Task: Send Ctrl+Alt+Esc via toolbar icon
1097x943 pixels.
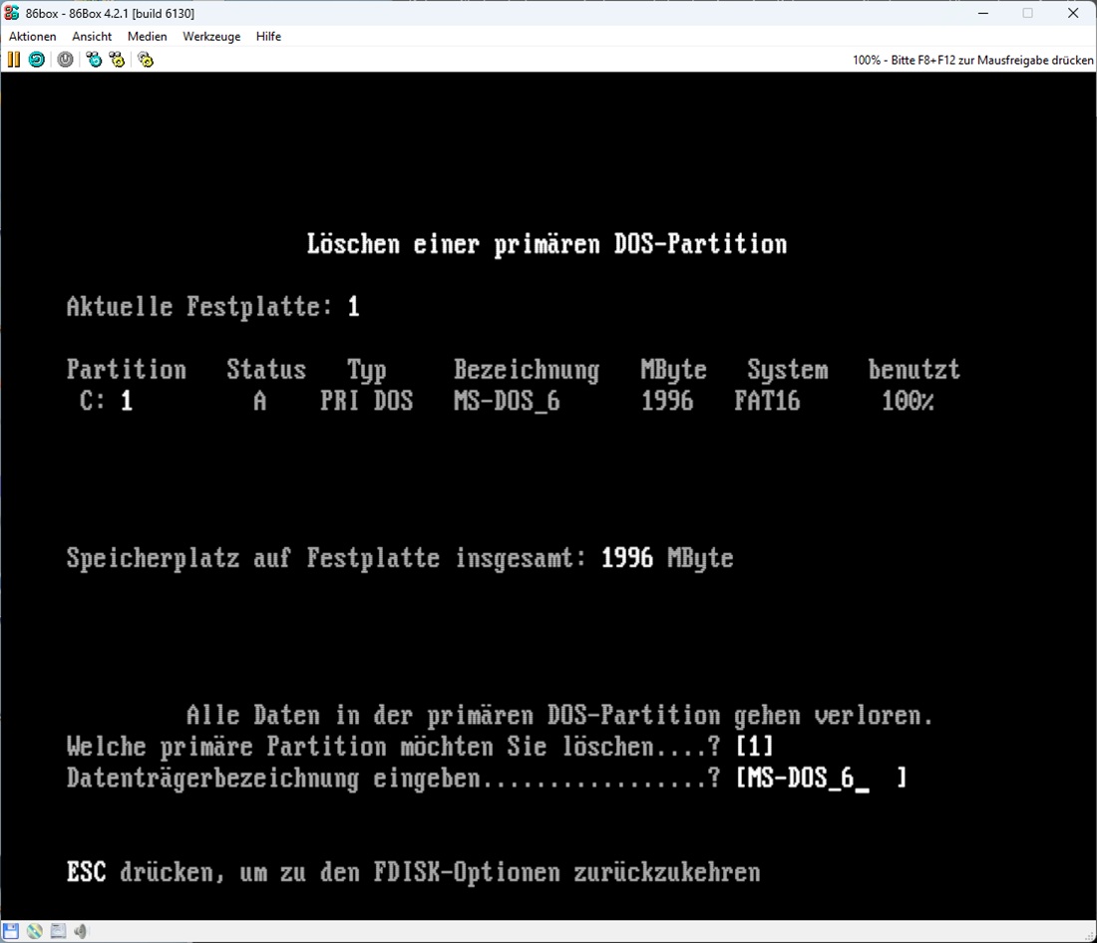Action: [118, 60]
